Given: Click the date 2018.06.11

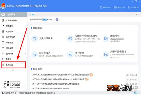Looking at the screenshot, I should click(x=132, y=75).
